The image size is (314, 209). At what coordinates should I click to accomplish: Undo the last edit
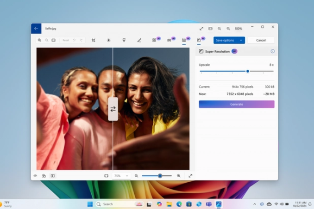pyautogui.click(x=74, y=40)
